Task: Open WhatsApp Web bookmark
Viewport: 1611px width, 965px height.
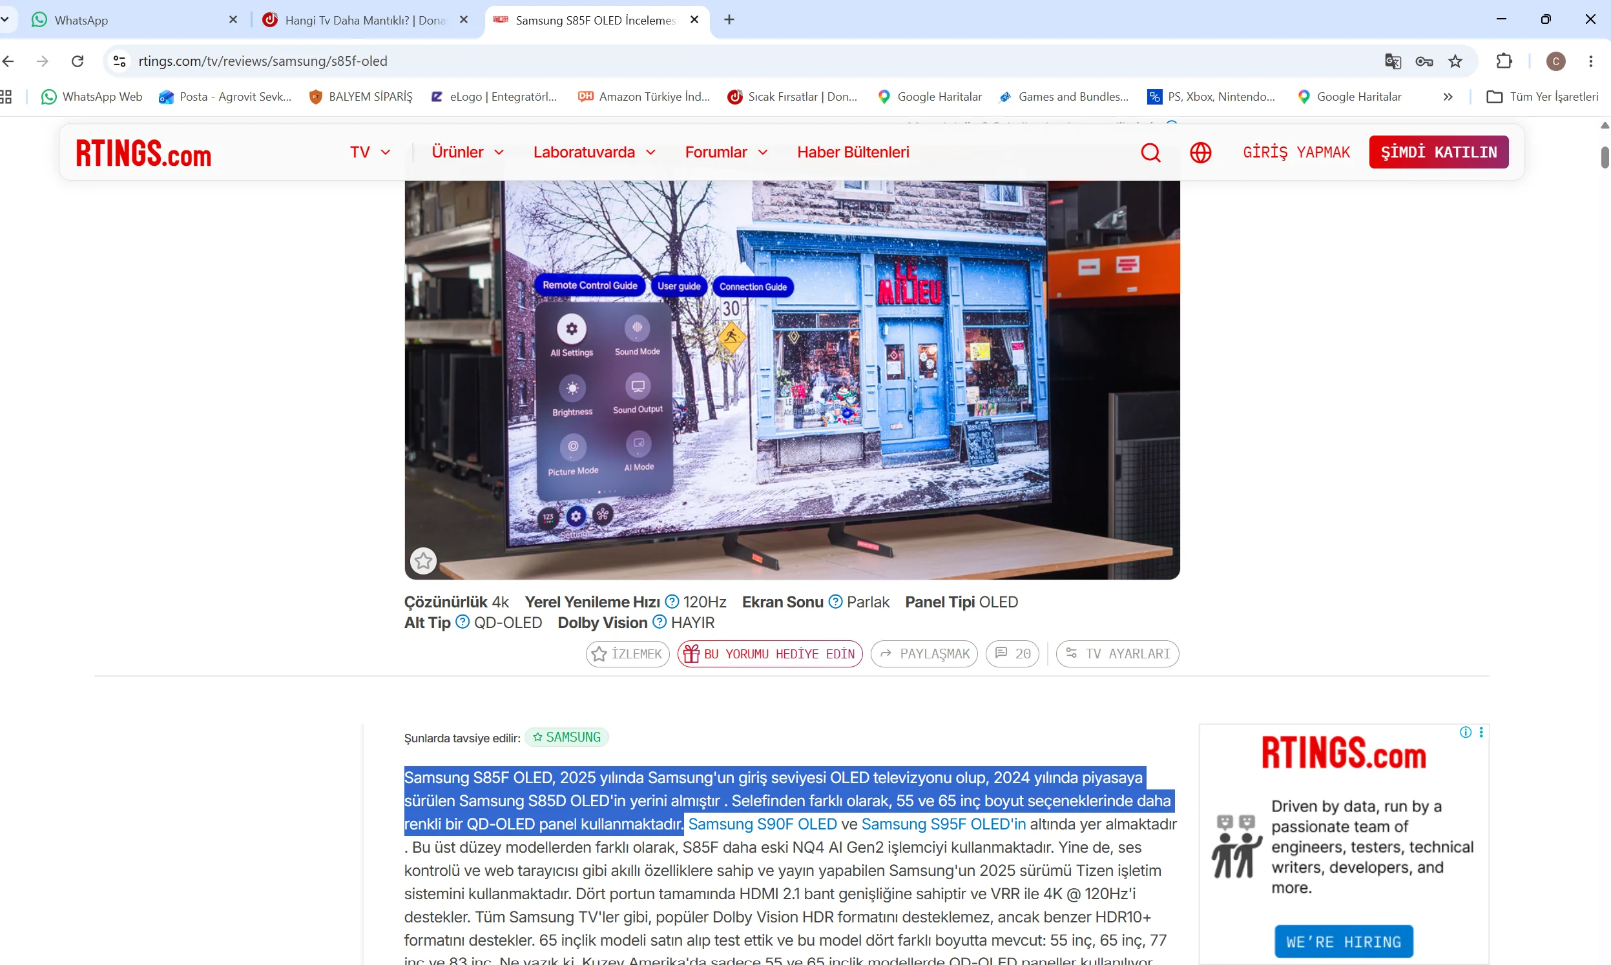Action: pyautogui.click(x=92, y=97)
